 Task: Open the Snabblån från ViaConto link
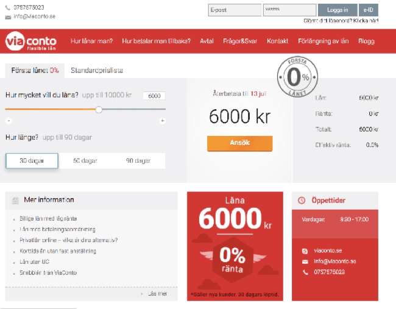(x=48, y=273)
